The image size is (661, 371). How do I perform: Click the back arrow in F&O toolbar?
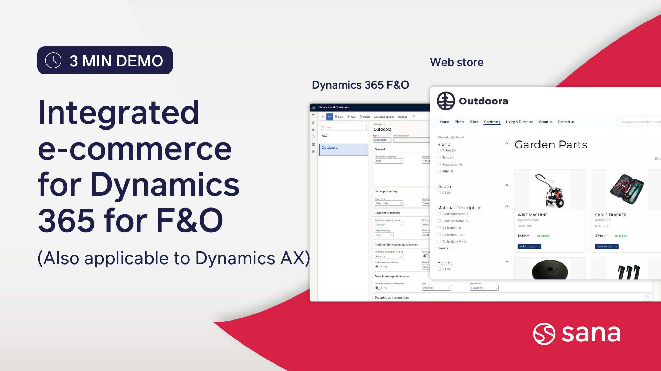[323, 117]
